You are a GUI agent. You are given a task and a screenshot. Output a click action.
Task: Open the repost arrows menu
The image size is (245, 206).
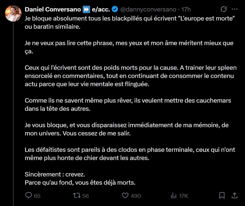coord(77,195)
